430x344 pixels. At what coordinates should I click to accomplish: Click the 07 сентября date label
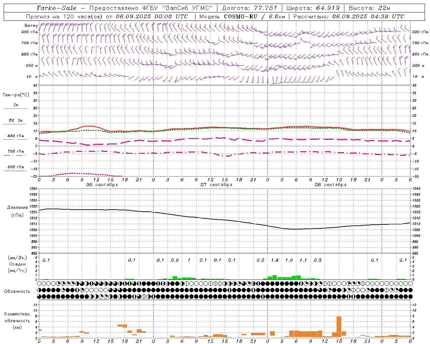pos(216,185)
